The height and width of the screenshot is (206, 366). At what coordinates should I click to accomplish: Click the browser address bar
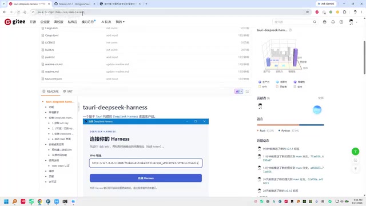pyautogui.click(x=170, y=12)
